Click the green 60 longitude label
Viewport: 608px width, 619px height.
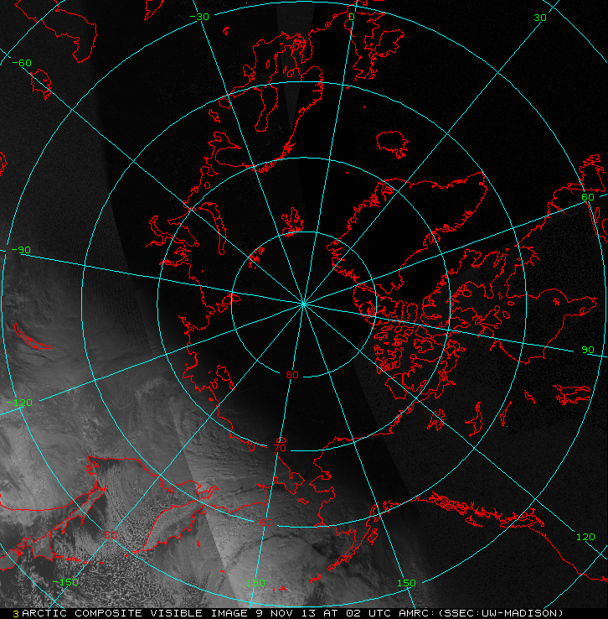(x=588, y=197)
